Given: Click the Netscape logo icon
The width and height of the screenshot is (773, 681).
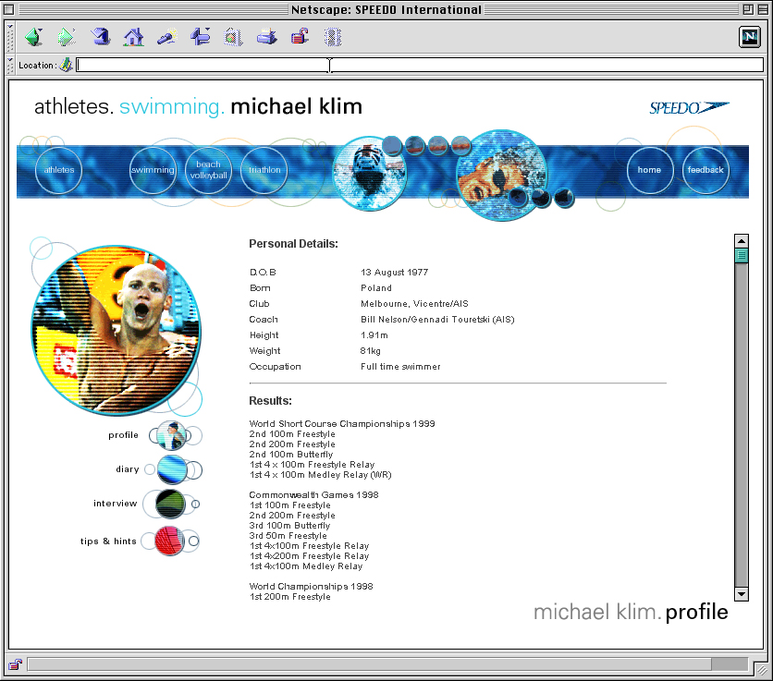Looking at the screenshot, I should click(x=749, y=37).
